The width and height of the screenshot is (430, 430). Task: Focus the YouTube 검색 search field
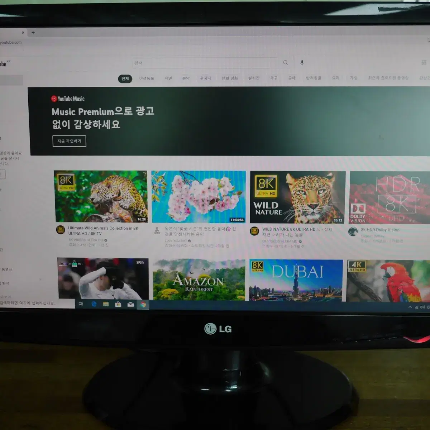coord(206,63)
